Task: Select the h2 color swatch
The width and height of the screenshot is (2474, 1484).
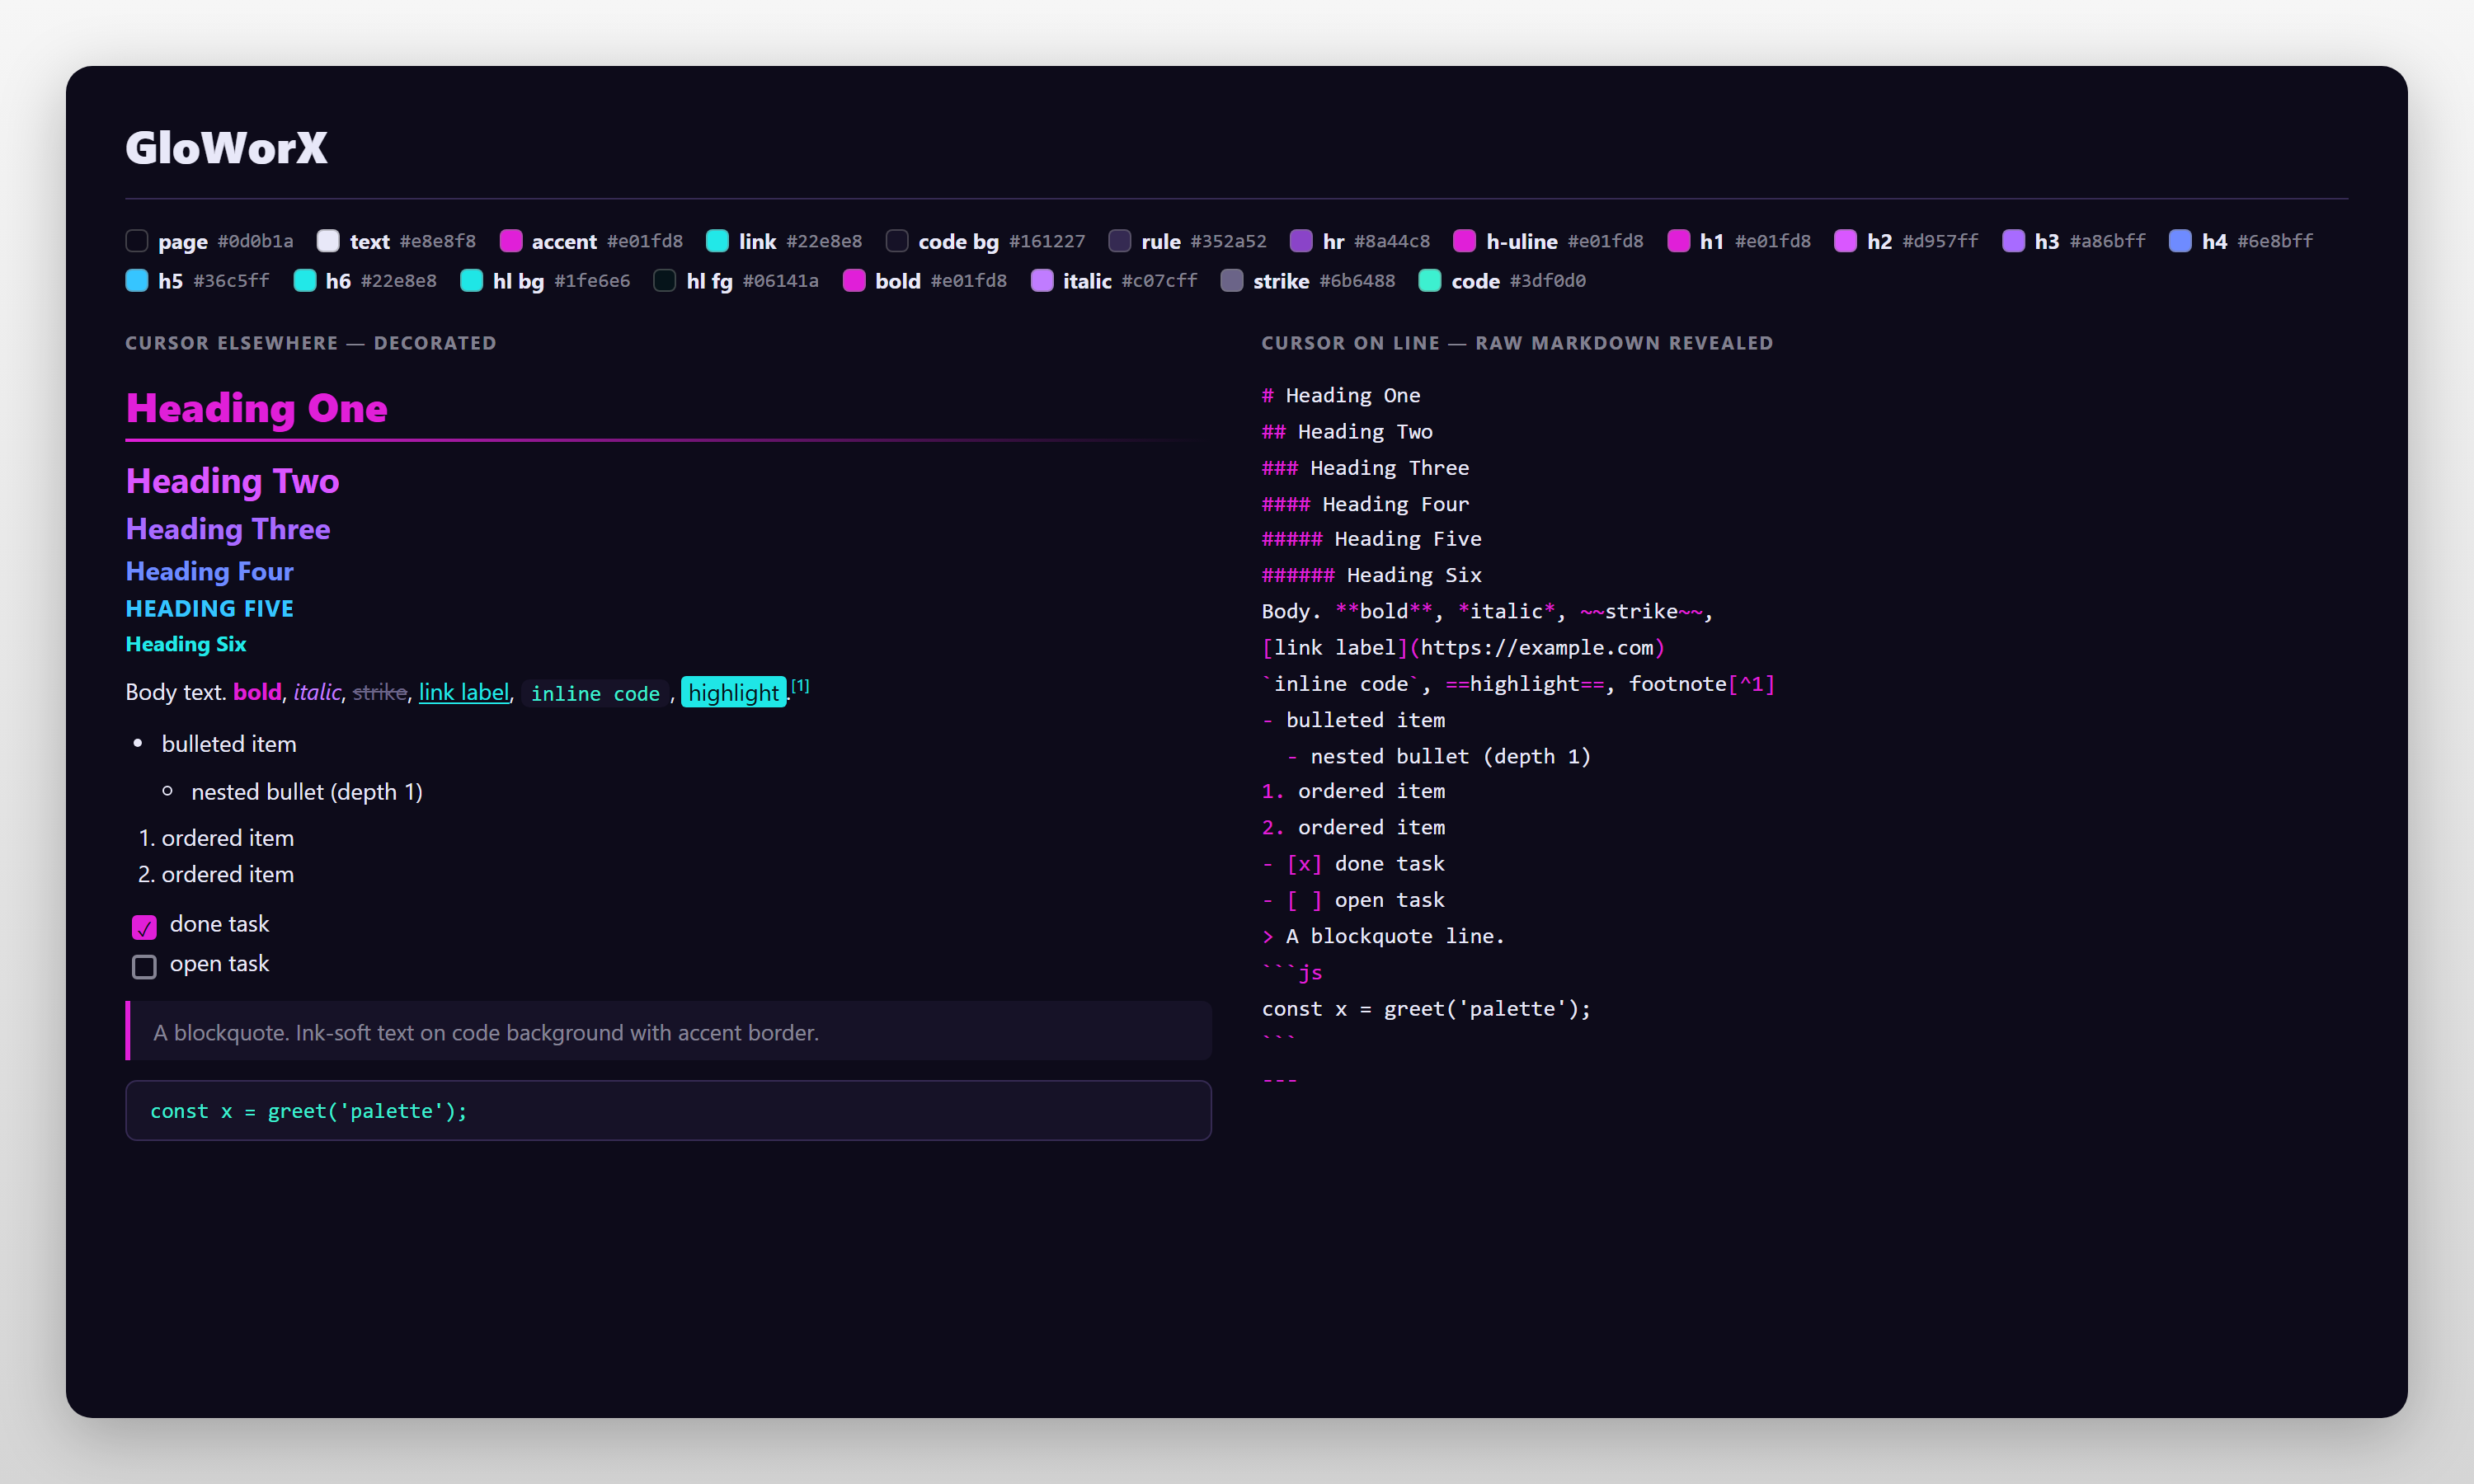Action: click(1845, 241)
